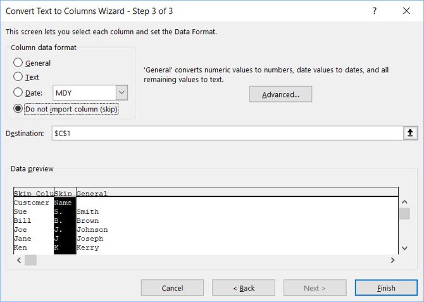This screenshot has width=424, height=302.
Task: Click the Destination field containing $C$1
Action: click(227, 133)
